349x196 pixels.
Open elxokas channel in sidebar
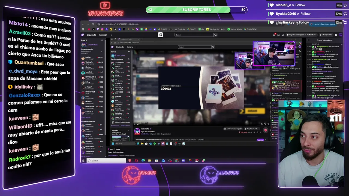pyautogui.click(x=92, y=68)
